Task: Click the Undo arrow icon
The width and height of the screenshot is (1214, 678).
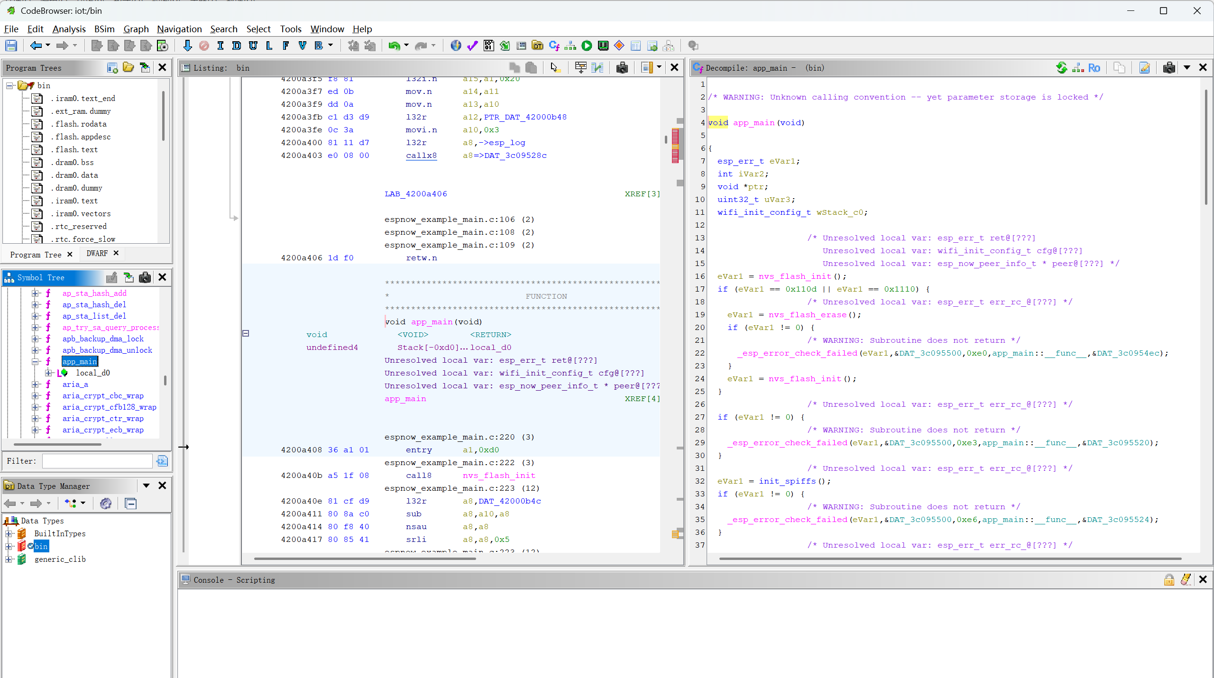Action: (x=394, y=46)
